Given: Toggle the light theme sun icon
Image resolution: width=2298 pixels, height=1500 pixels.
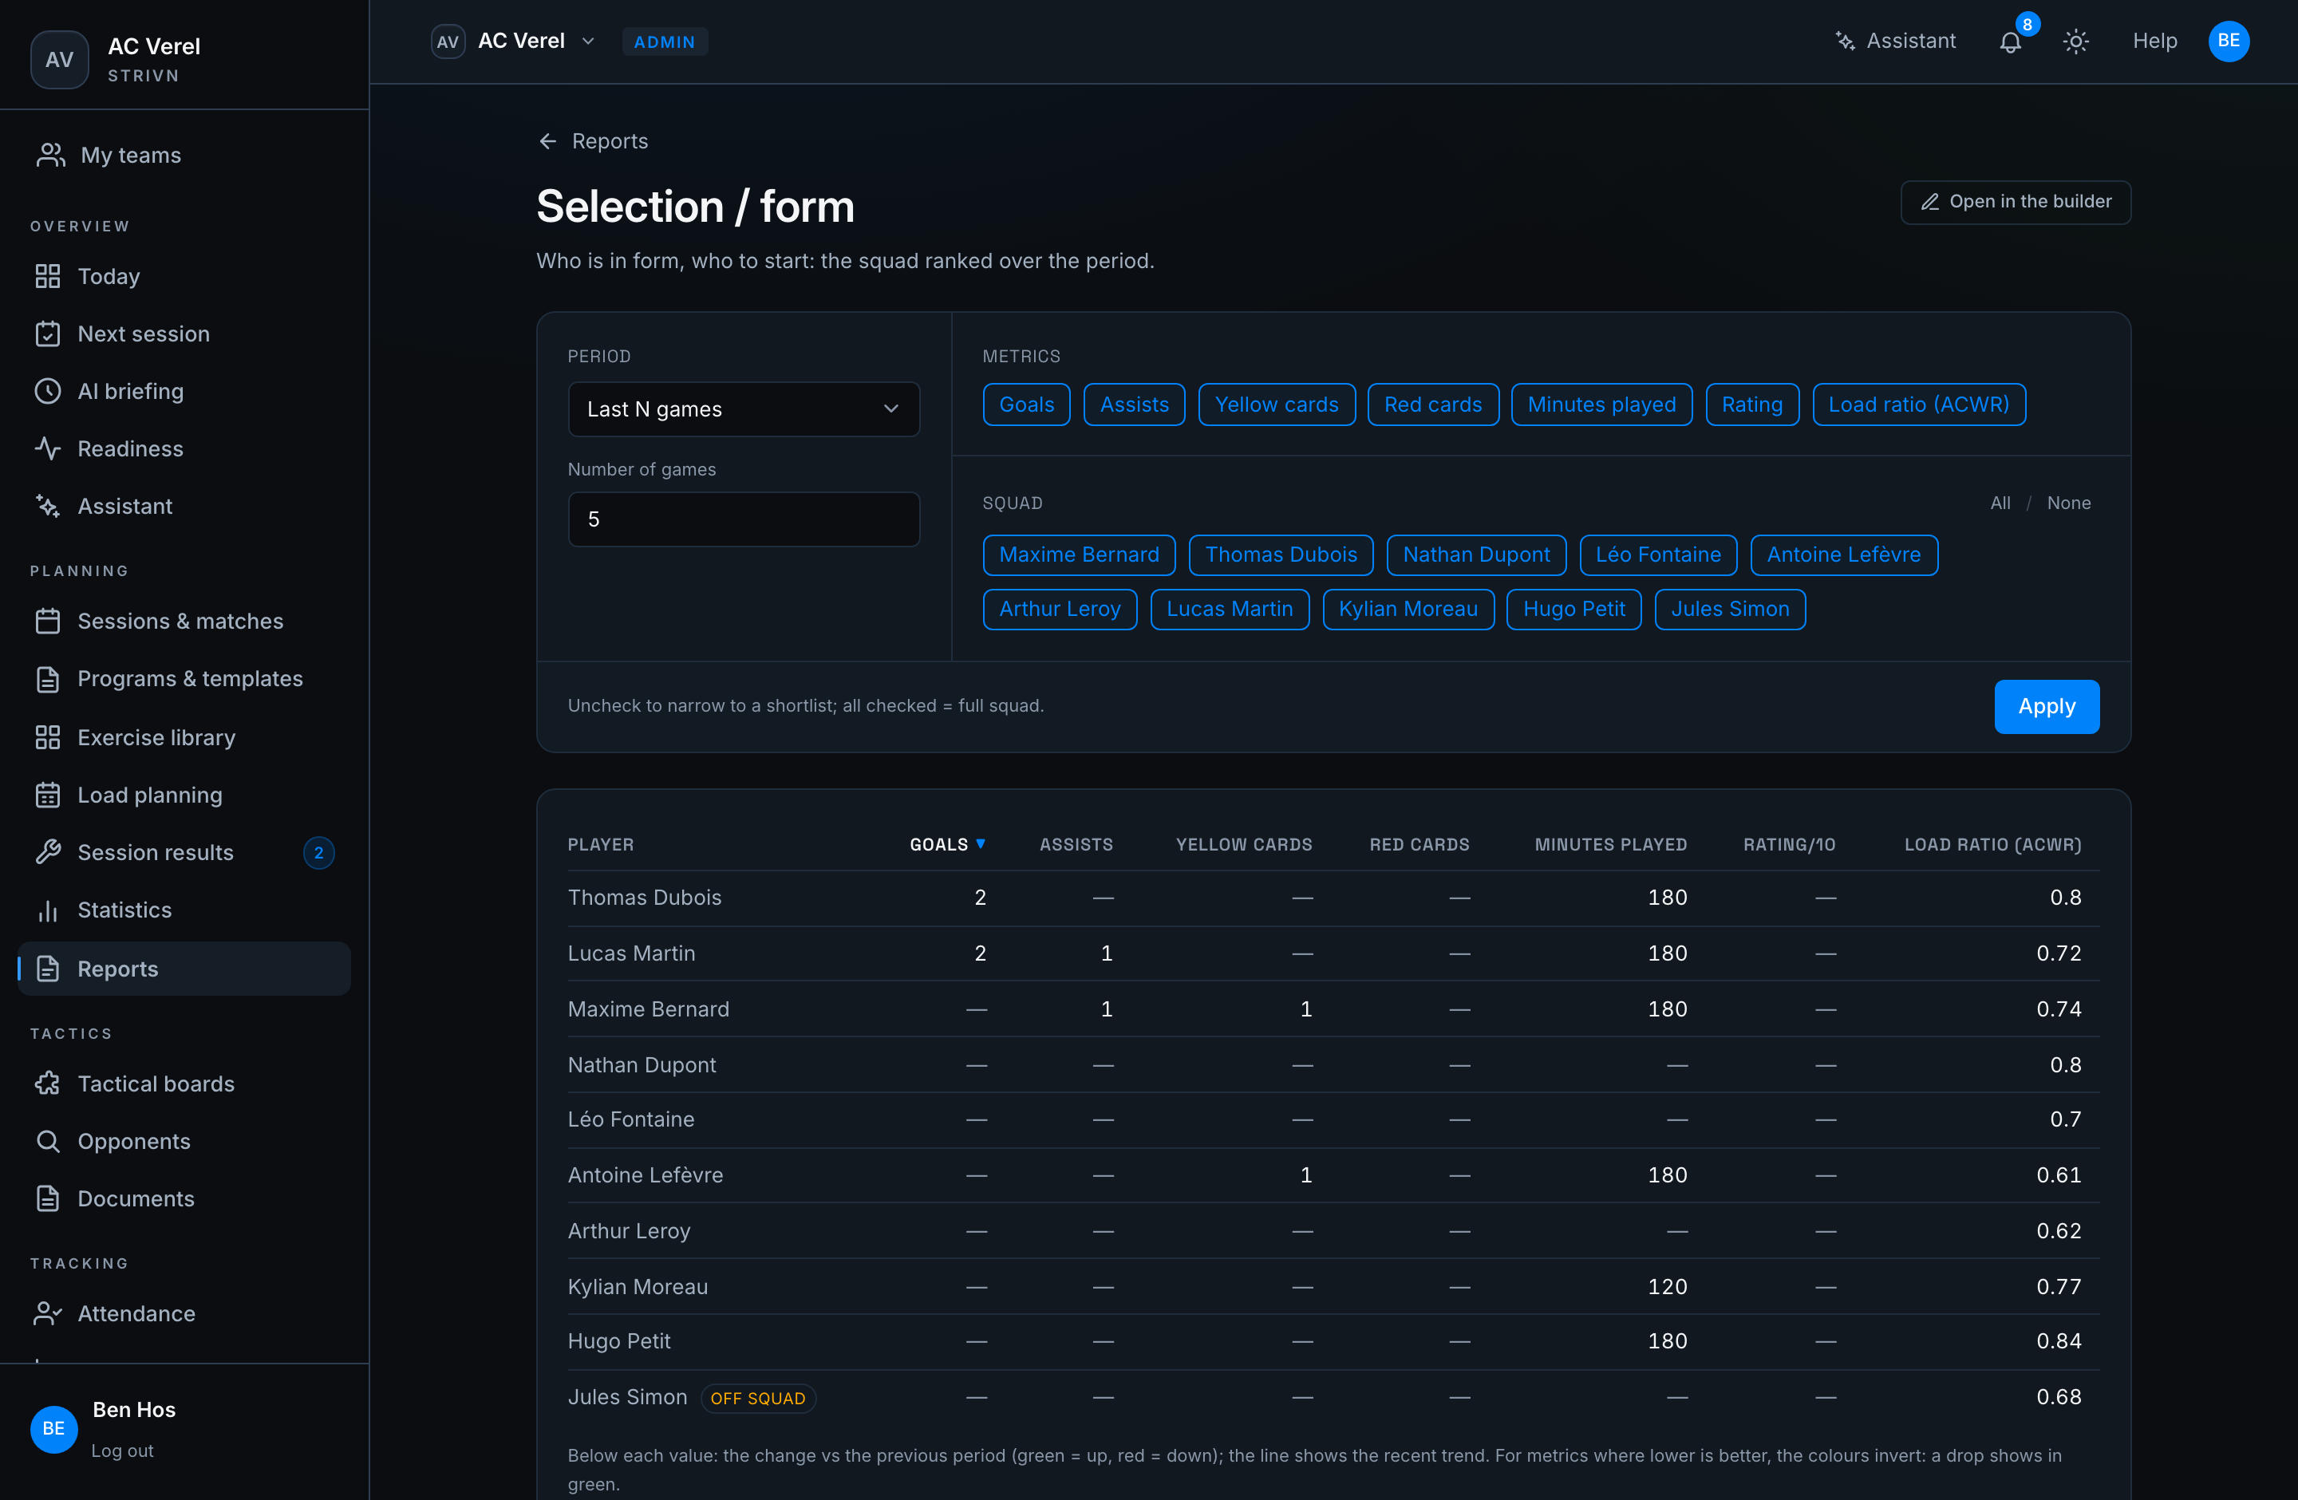Looking at the screenshot, I should (2076, 41).
